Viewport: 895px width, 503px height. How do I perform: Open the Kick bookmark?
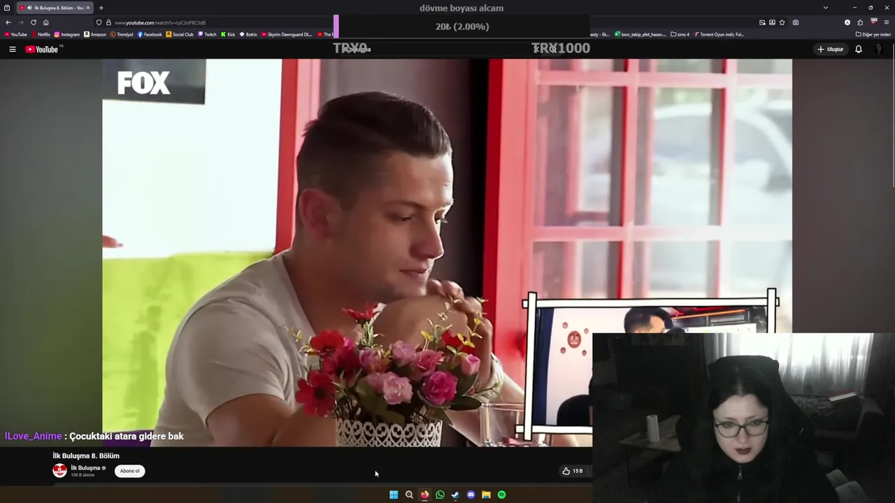228,34
